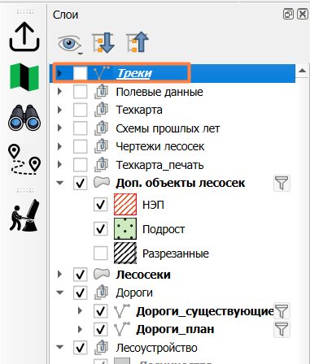Click the Лесосеки polygon layer icon
Image resolution: width=310 pixels, height=364 pixels.
point(102,275)
